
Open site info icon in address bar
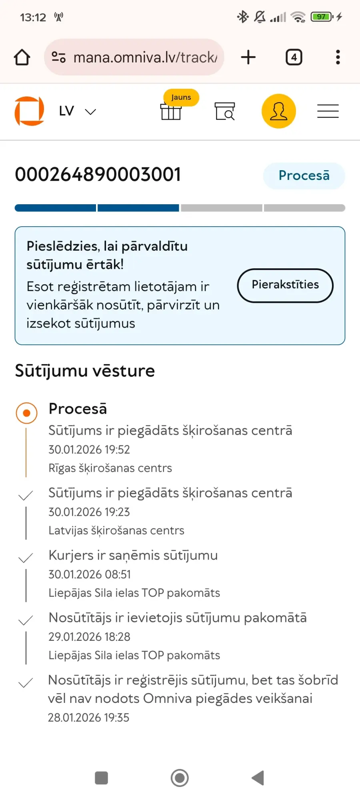tap(58, 57)
